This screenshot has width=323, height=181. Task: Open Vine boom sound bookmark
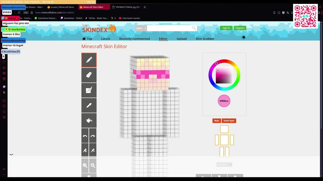click(130, 18)
